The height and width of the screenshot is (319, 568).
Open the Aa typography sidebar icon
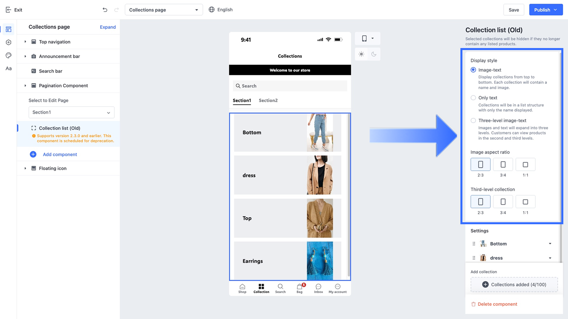pyautogui.click(x=9, y=68)
